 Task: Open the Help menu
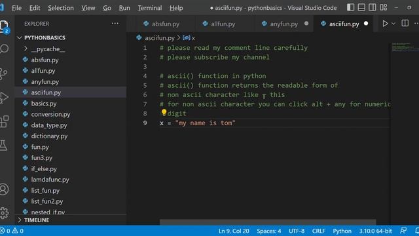(176, 8)
